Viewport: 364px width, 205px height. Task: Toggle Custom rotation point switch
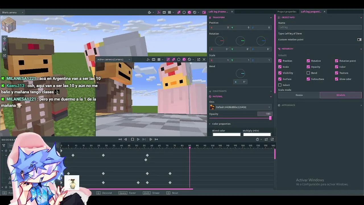(x=359, y=40)
